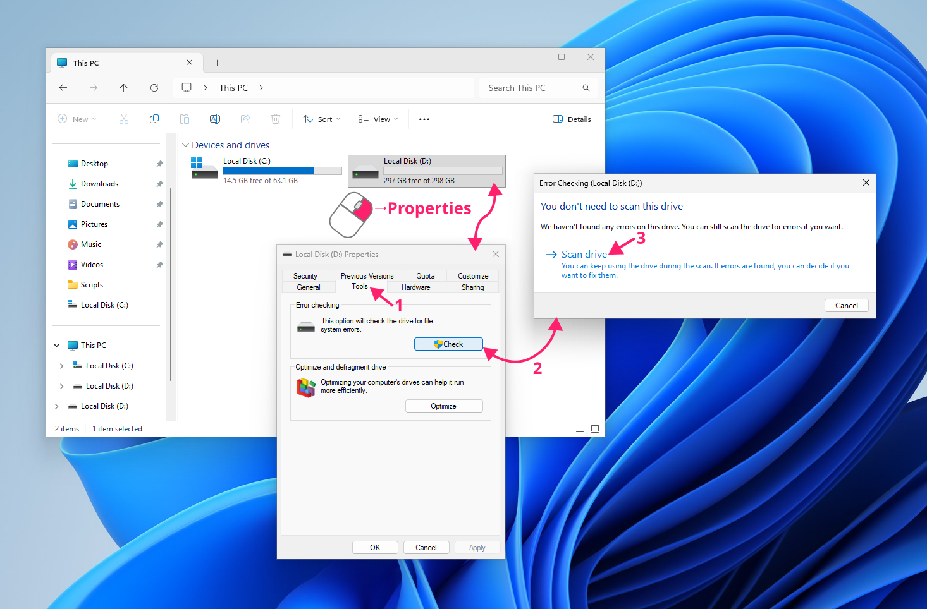Viewport: 927px width, 609px height.
Task: Open Documents folder in sidebar
Action: 100,204
